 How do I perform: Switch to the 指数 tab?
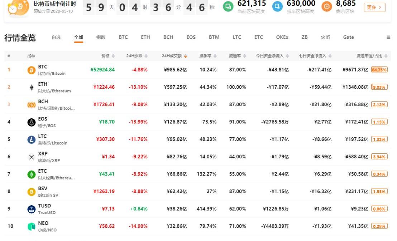pos(101,37)
